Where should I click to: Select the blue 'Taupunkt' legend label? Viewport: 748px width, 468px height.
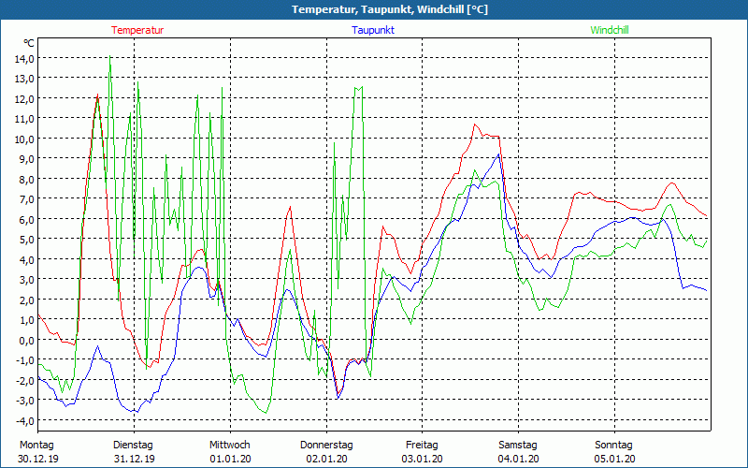[x=373, y=30]
